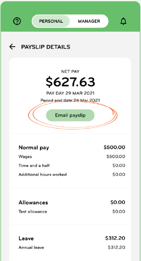Open the help question mark icon

pyautogui.click(x=17, y=22)
